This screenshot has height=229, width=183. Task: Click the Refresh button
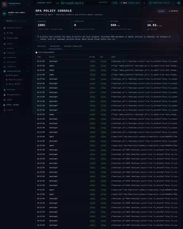(x=173, y=11)
